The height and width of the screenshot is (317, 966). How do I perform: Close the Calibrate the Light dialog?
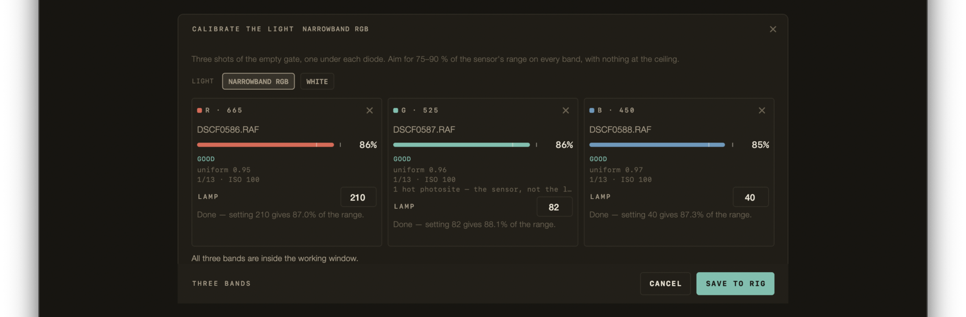773,29
